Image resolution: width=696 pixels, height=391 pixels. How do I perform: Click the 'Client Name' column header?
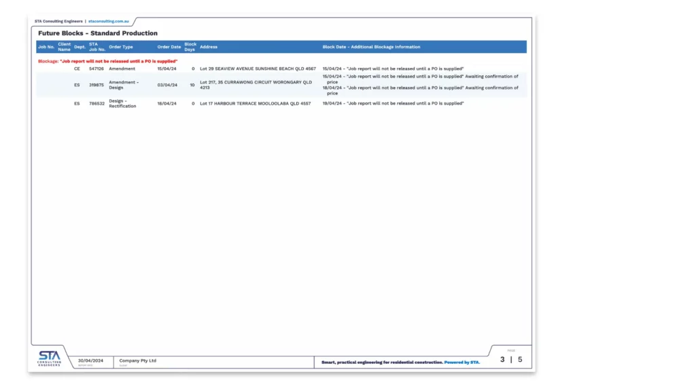click(x=64, y=47)
